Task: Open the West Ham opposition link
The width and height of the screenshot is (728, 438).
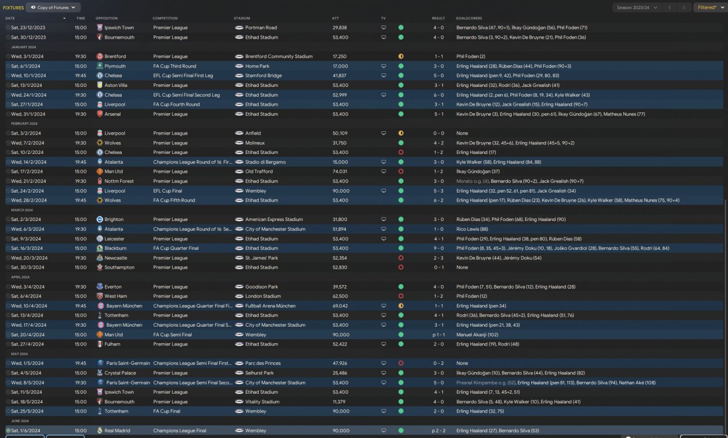Action: tap(116, 297)
